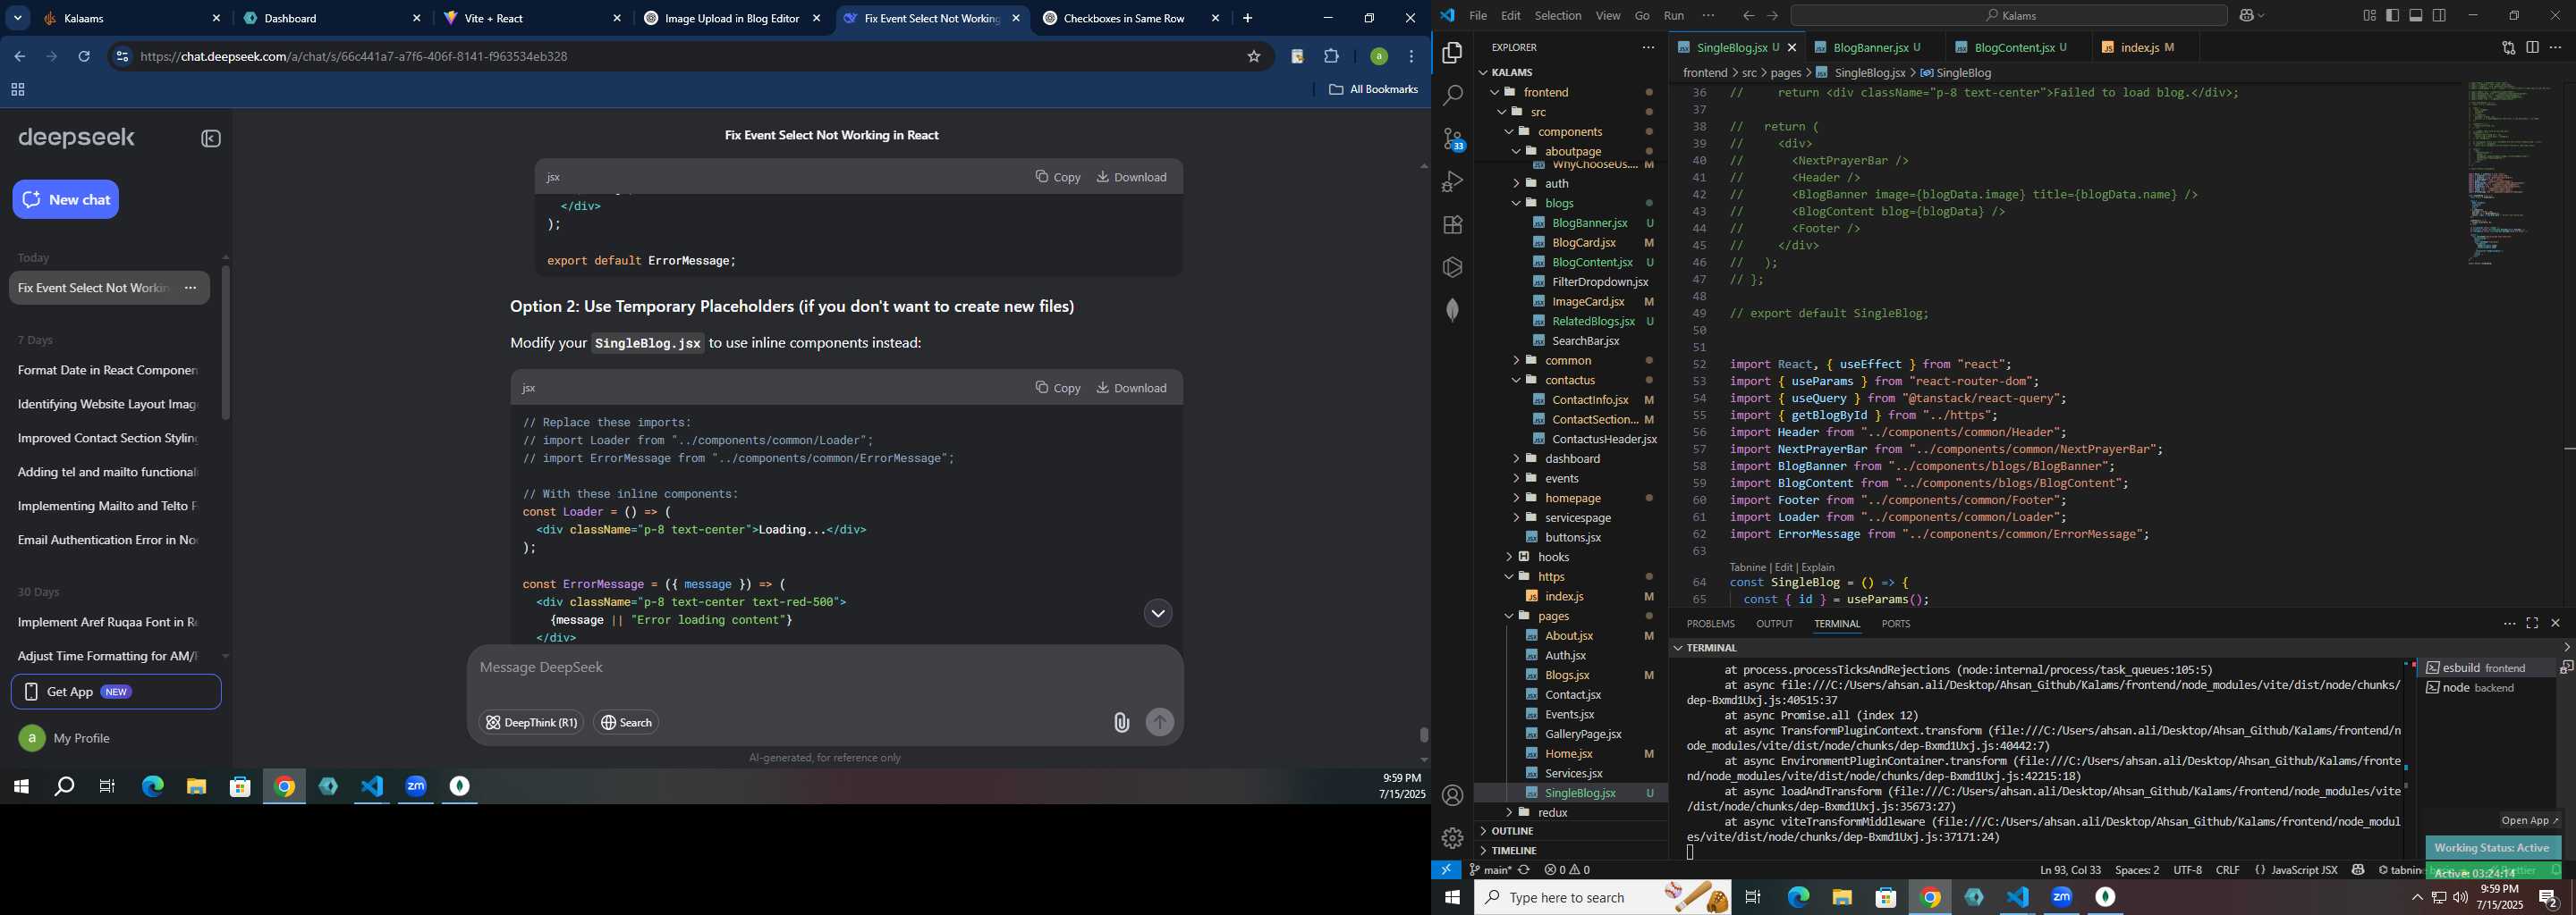The height and width of the screenshot is (915, 2576).
Task: Open the Search view in VS Code activity bar
Action: point(1452,96)
